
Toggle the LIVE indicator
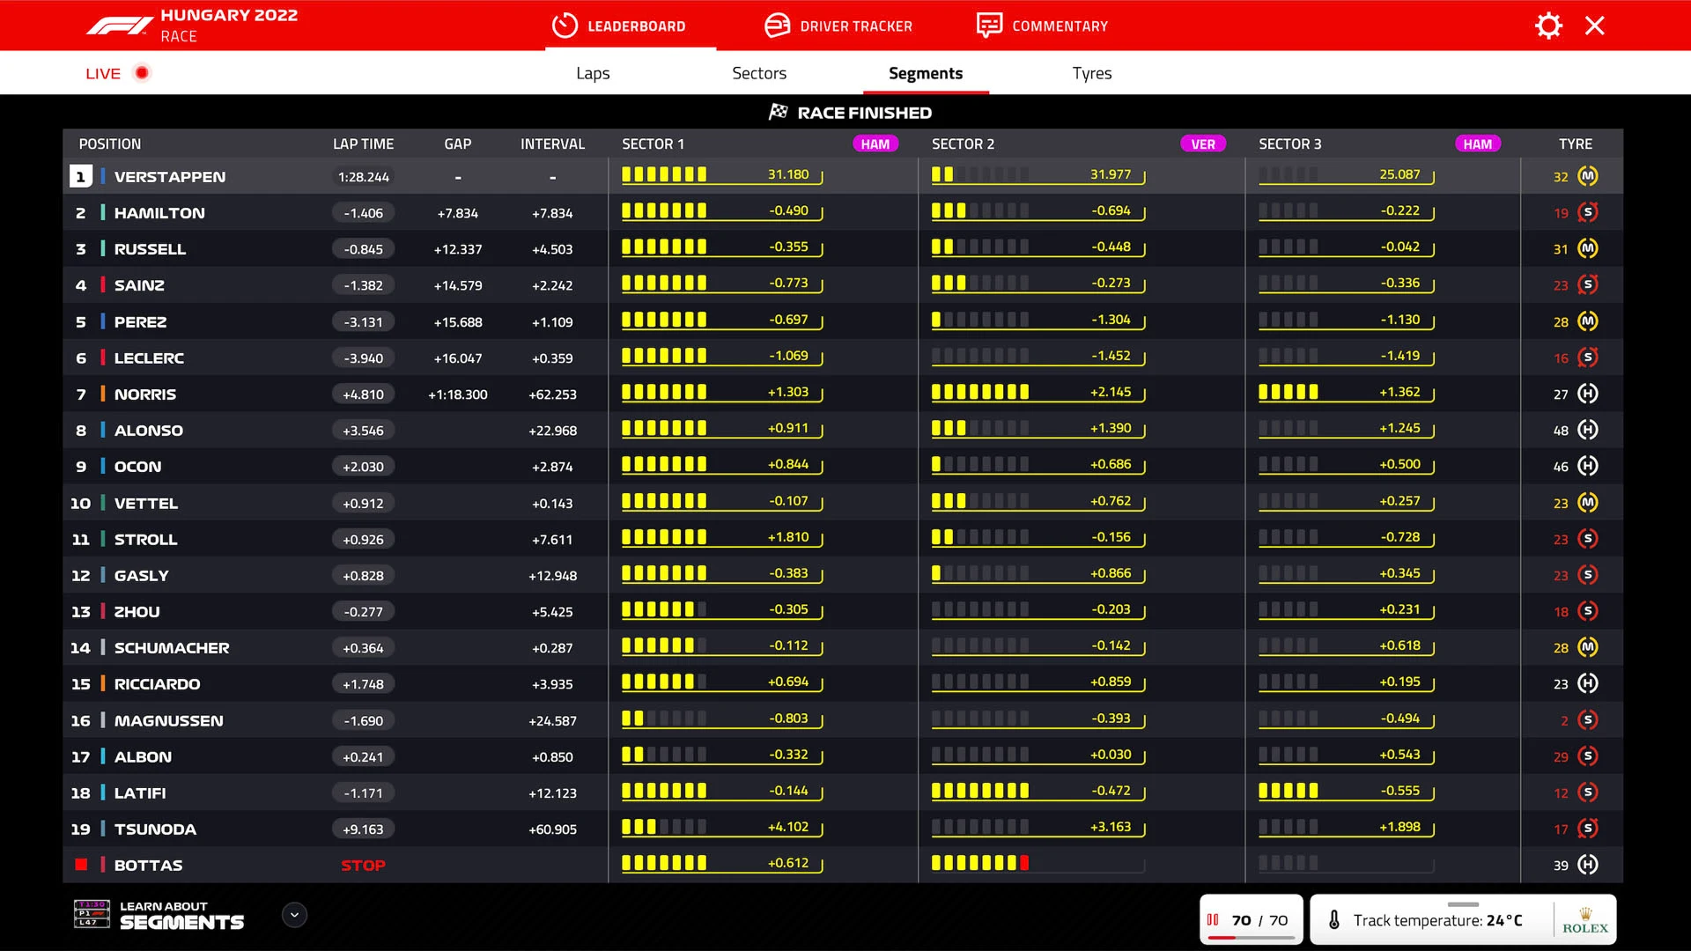coord(118,73)
